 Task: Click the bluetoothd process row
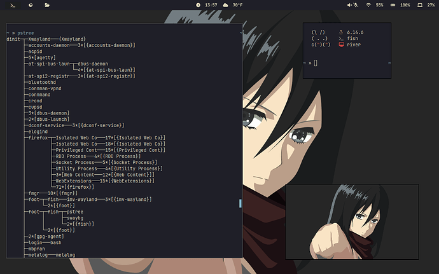(42, 82)
